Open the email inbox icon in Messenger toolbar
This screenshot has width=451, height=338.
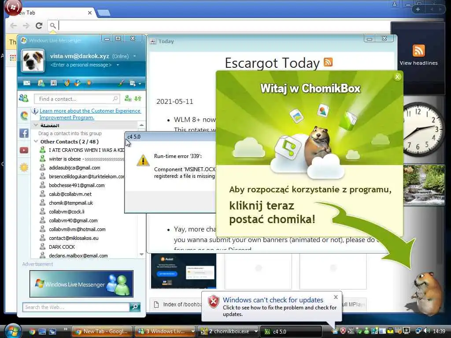(x=27, y=83)
